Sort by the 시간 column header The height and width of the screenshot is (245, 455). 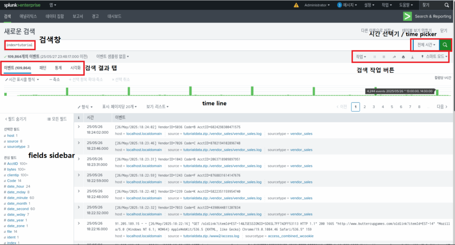pos(90,117)
